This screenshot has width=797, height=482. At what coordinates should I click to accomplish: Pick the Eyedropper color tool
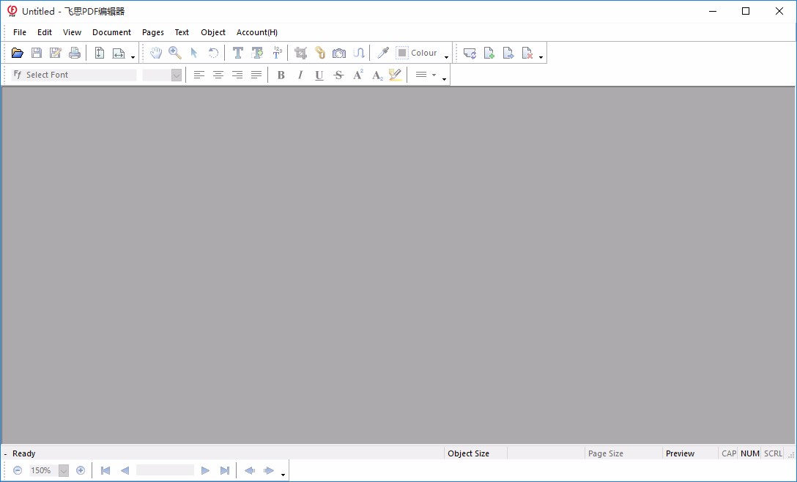[382, 53]
